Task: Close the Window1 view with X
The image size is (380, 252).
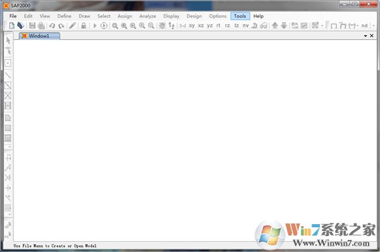Action: coord(372,35)
